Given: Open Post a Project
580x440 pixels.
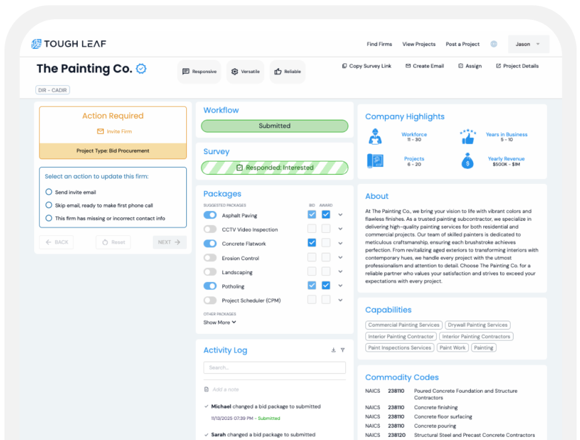Looking at the screenshot, I should [462, 44].
